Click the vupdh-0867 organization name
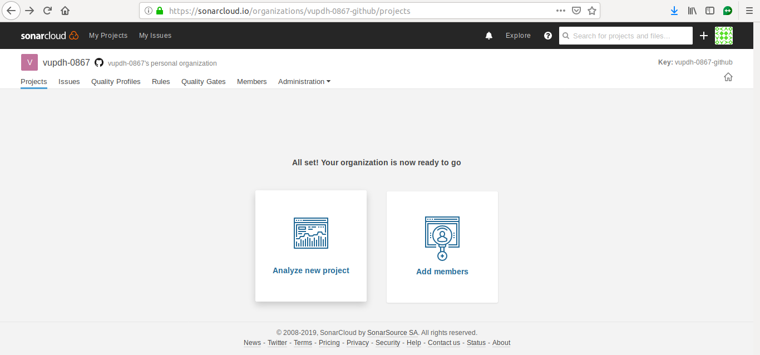The image size is (760, 355). pos(66,62)
